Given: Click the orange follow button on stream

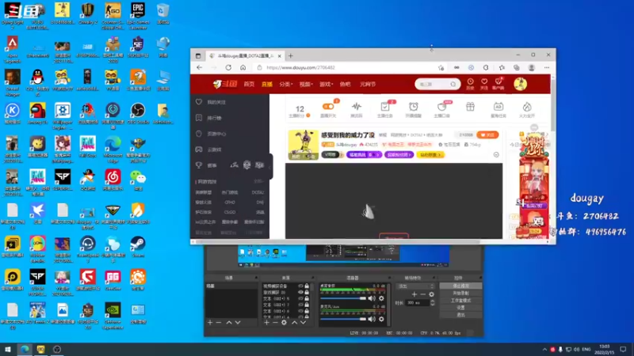Looking at the screenshot, I should [x=487, y=134].
